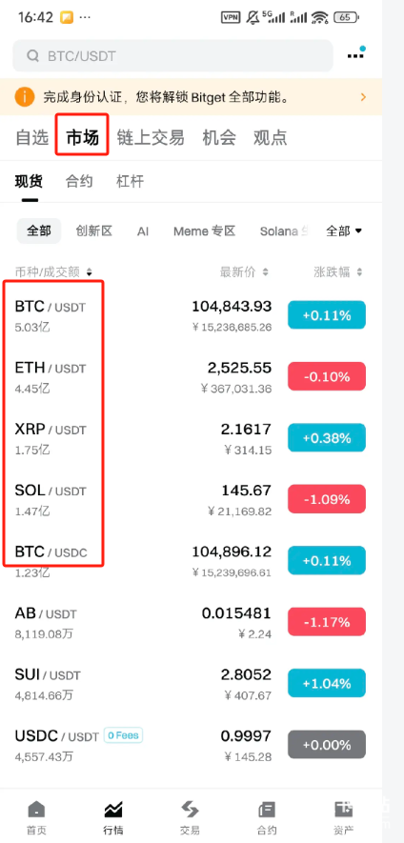Image resolution: width=404 pixels, height=843 pixels.
Task: Open identity verification banner chevron
Action: point(364,97)
